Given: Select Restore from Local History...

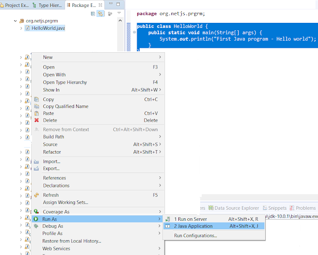Looking at the screenshot, I should coord(97,241).
